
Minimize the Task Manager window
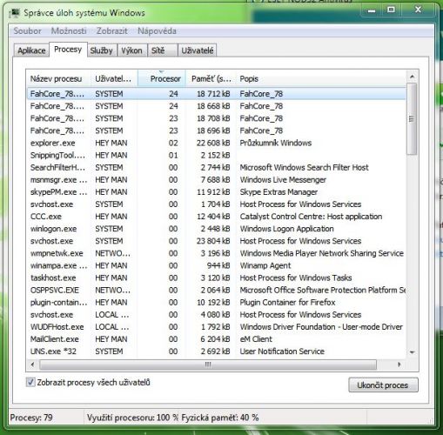point(372,10)
